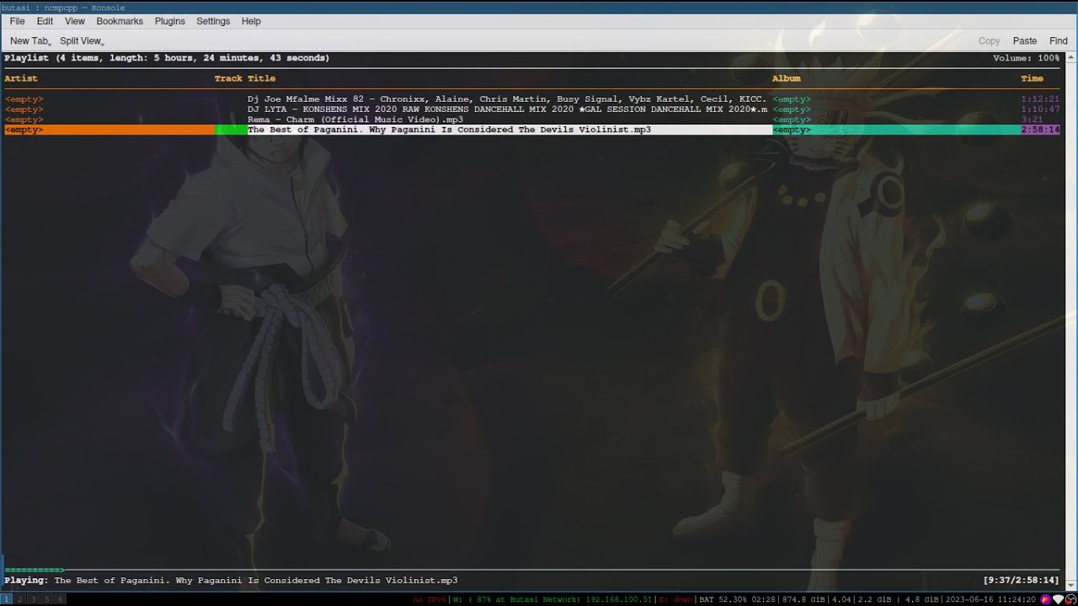
Task: Click the Title column header
Action: [261, 78]
